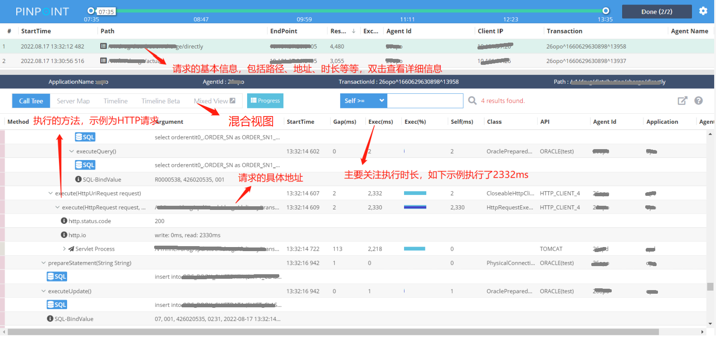716x359 pixels.
Task: Collapse the executeUpdate() node
Action: click(44, 291)
